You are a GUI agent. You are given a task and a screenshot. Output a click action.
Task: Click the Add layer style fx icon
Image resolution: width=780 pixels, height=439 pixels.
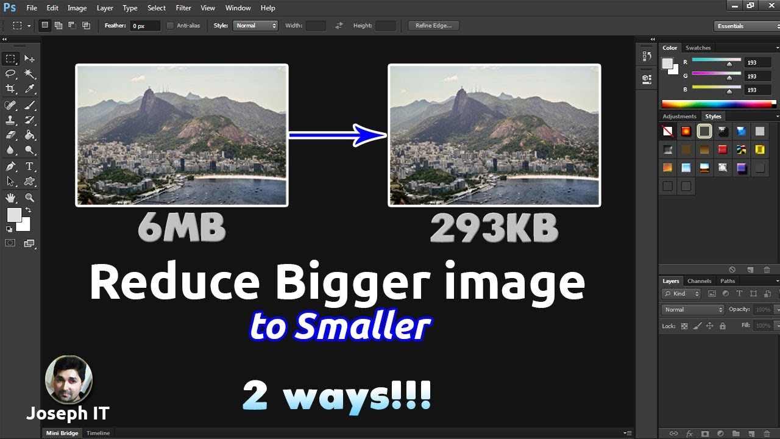pos(689,434)
